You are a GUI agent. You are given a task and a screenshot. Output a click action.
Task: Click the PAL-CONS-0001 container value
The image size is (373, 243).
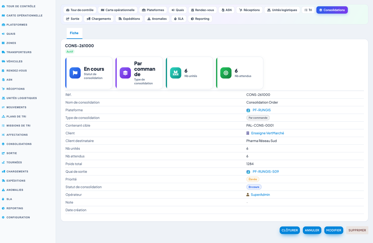pyautogui.click(x=260, y=126)
